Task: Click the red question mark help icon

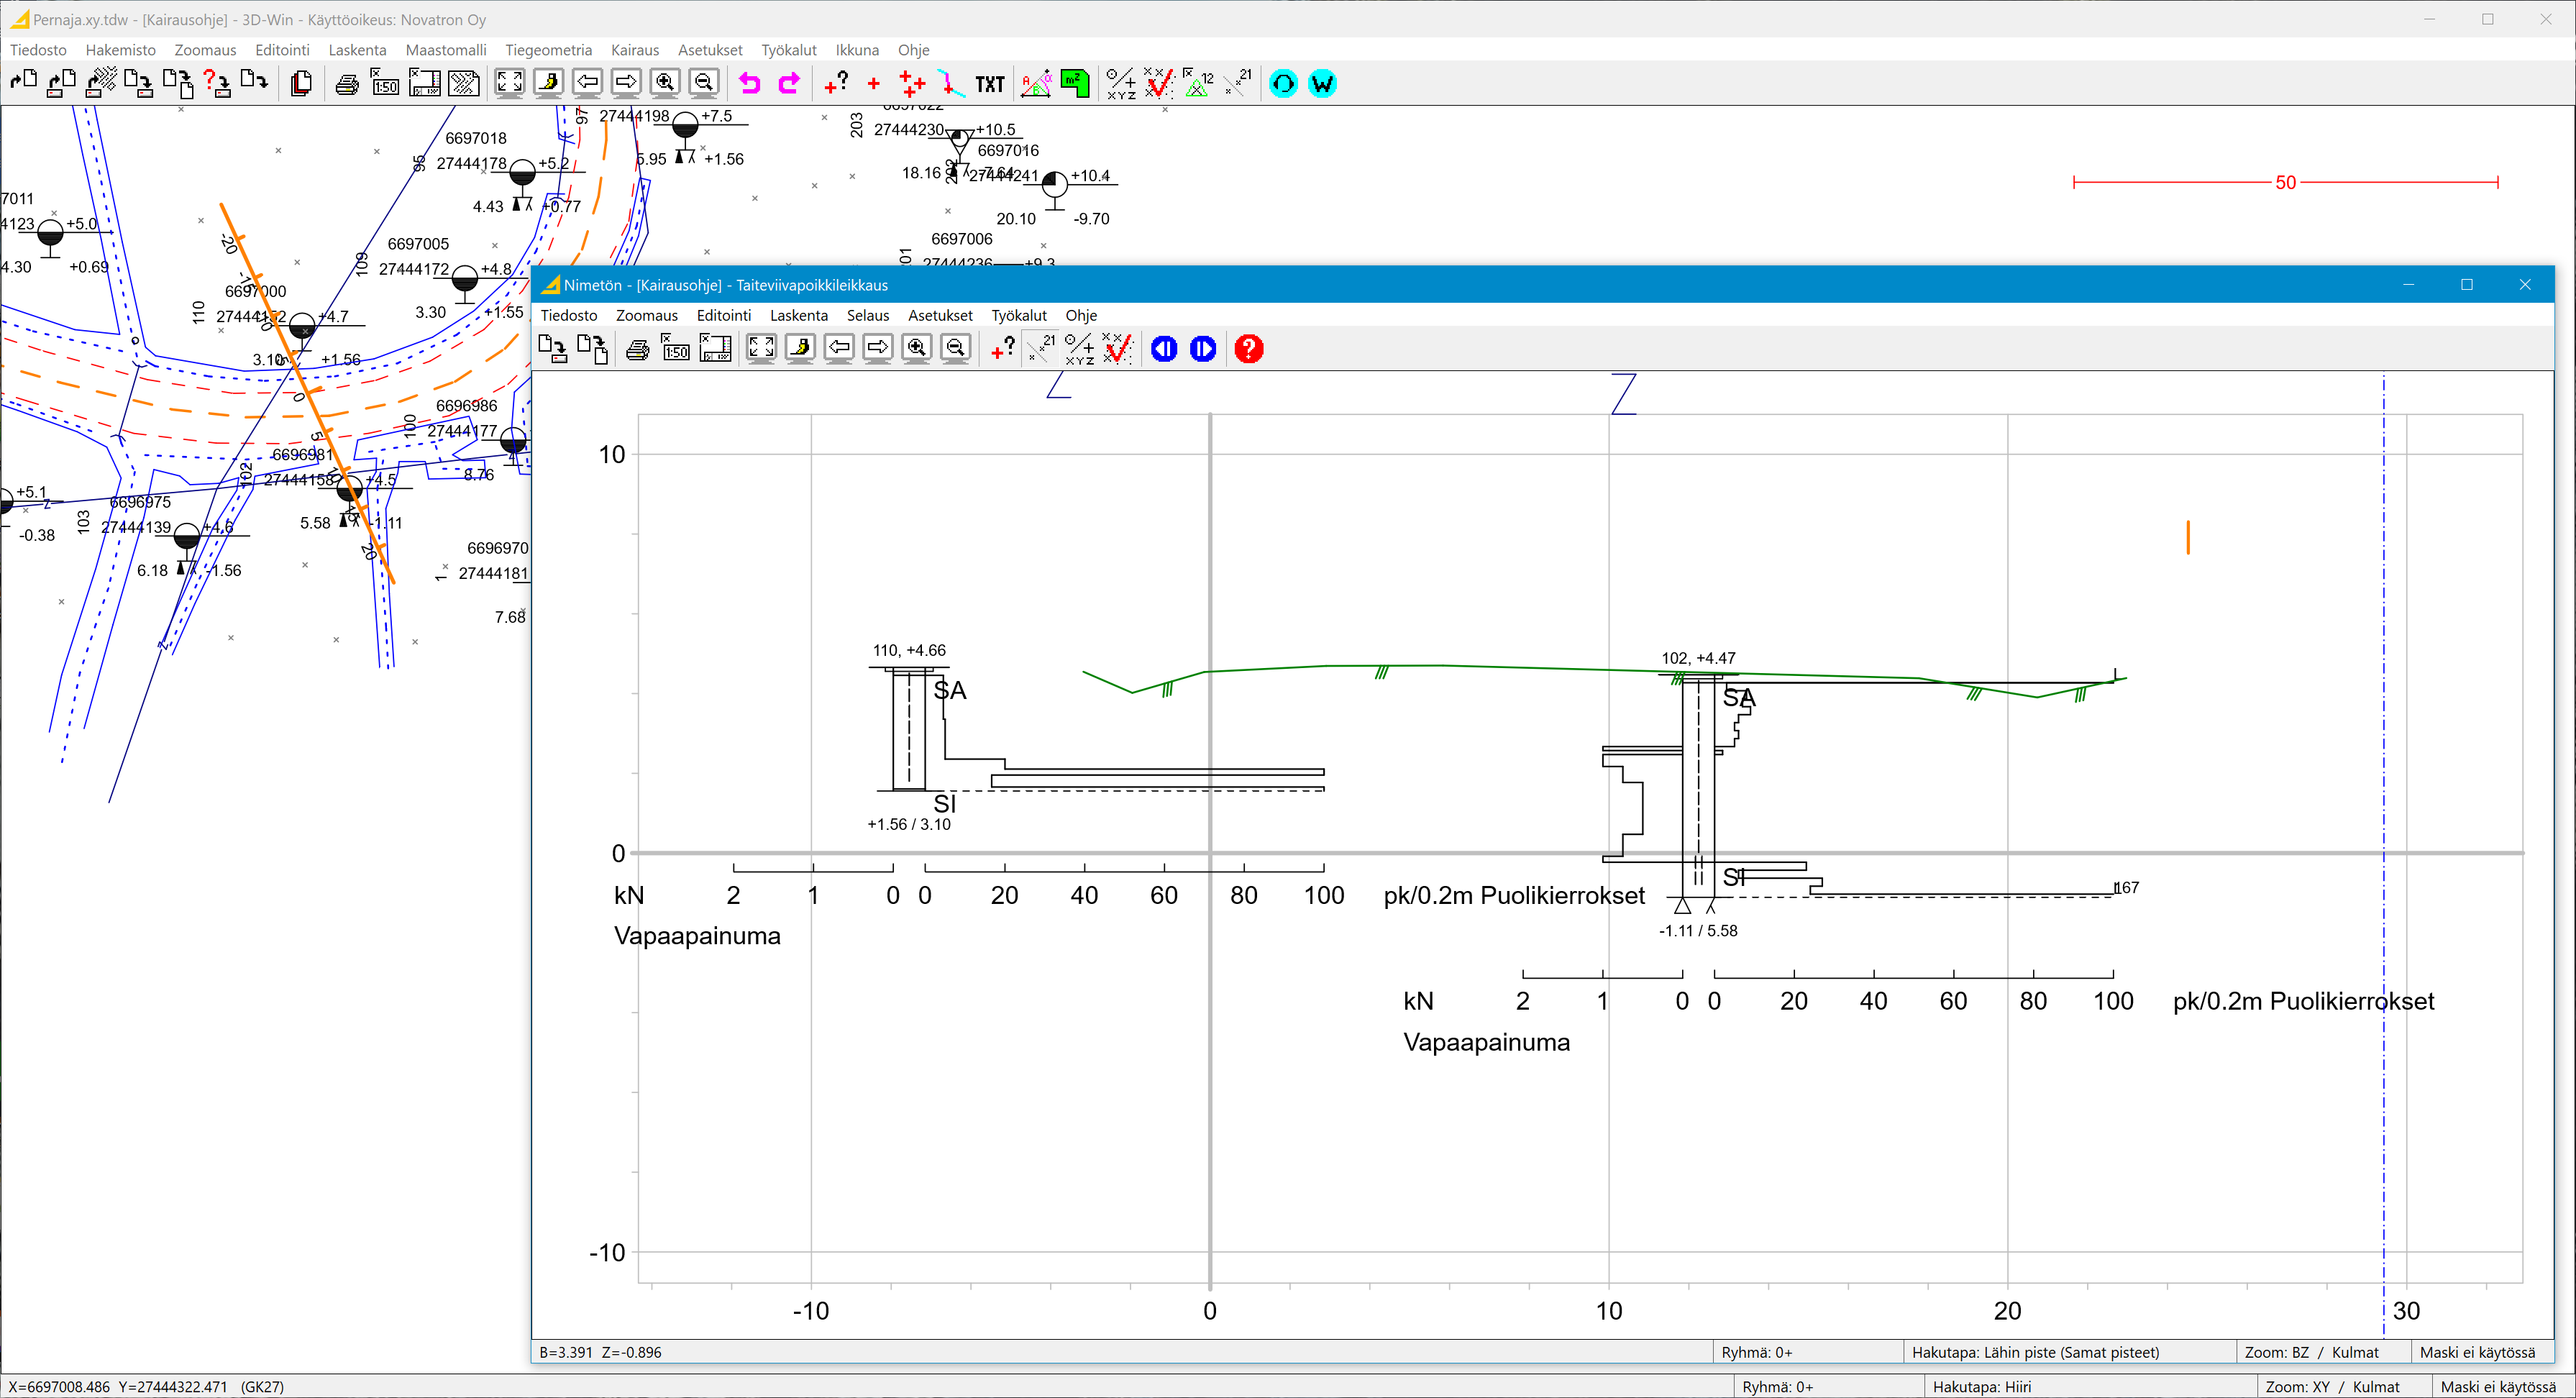Action: [1248, 348]
